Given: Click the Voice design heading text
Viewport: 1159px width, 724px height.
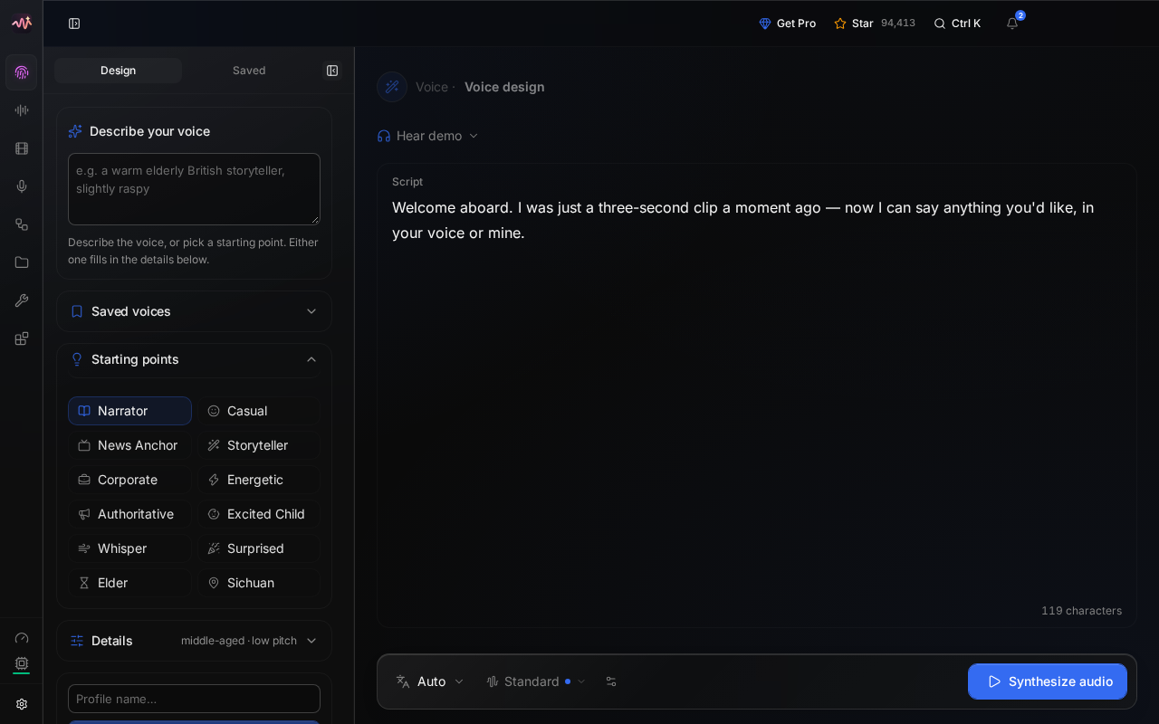Looking at the screenshot, I should click(x=504, y=87).
